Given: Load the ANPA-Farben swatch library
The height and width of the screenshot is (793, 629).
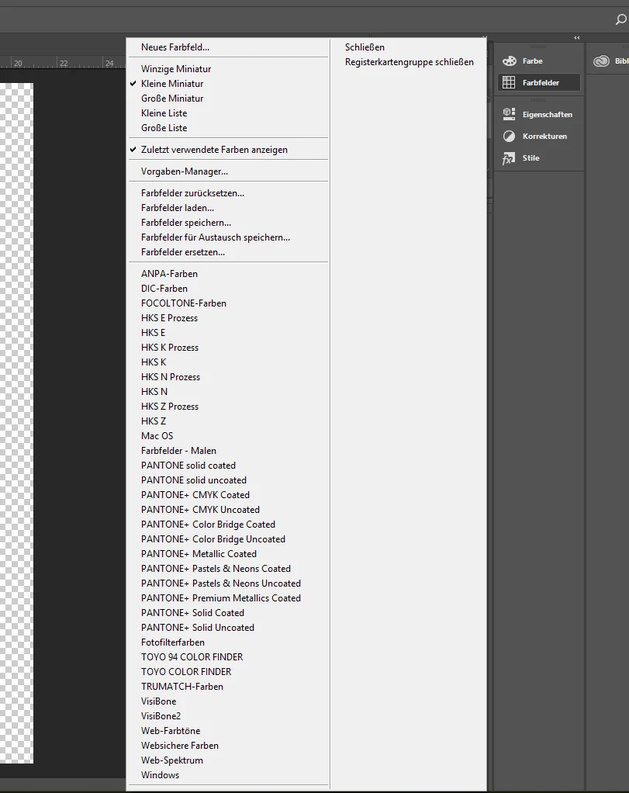Looking at the screenshot, I should (169, 274).
